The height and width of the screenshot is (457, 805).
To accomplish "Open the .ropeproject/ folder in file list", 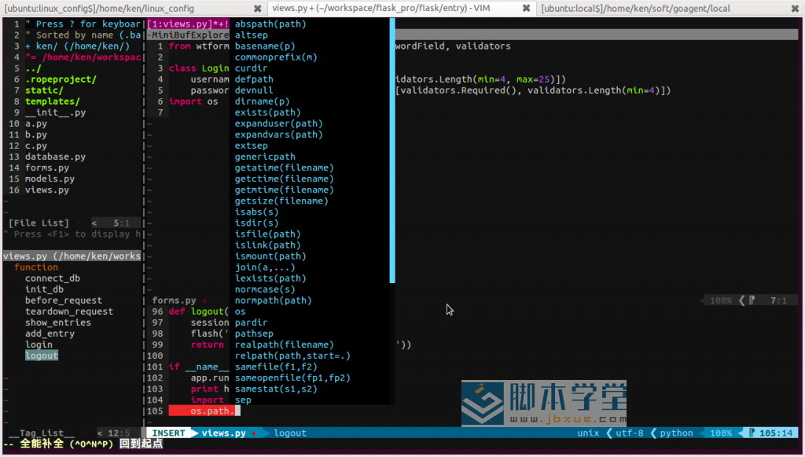I will point(61,79).
